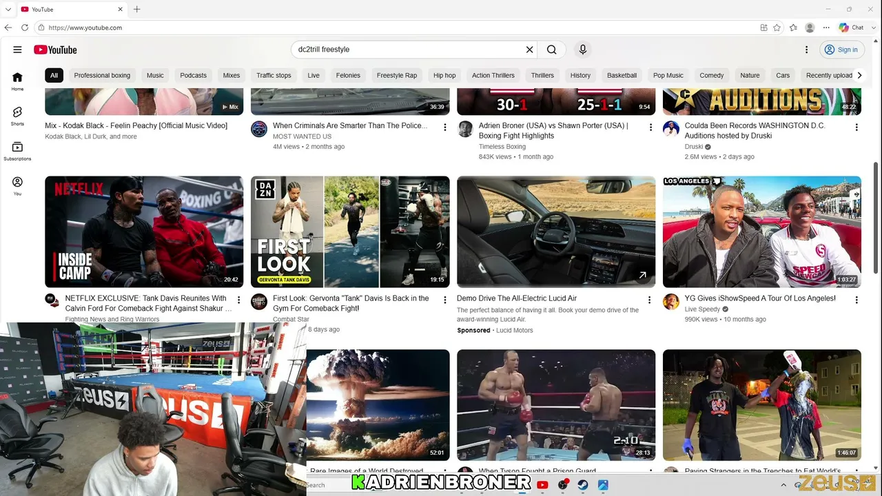Filter results by Podcasts chip

tap(193, 75)
